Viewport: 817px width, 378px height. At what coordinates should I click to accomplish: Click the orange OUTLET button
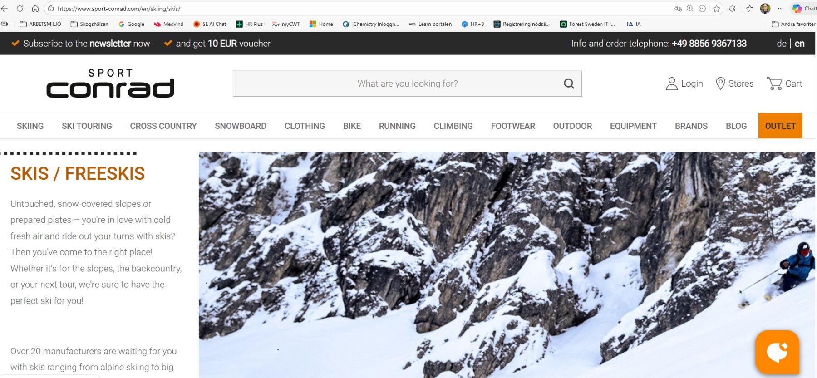[780, 126]
